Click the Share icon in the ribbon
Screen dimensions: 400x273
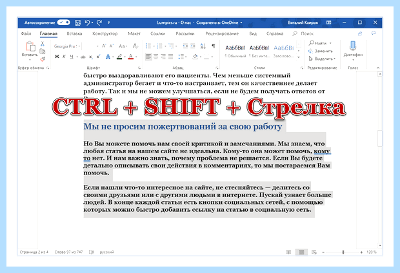click(360, 33)
